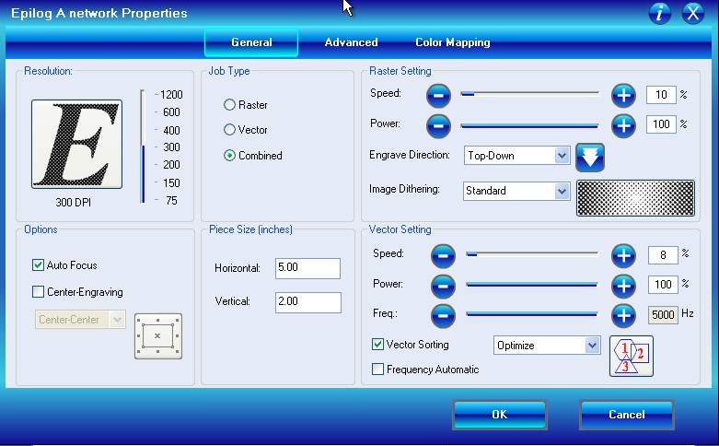Increase Vector Power with plus button
Viewport: 719px width, 446px height.
(x=623, y=286)
